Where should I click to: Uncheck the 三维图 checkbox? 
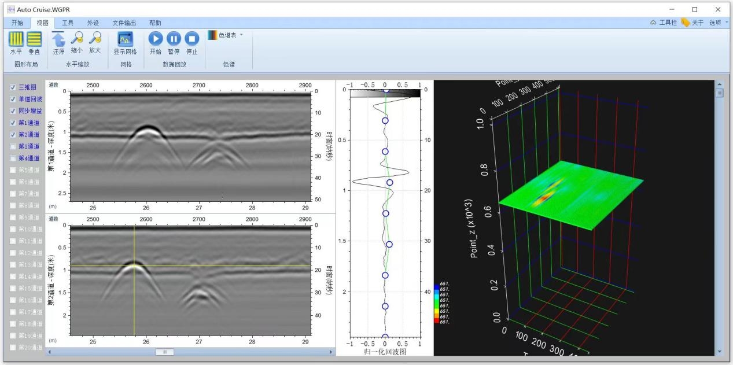[13, 87]
